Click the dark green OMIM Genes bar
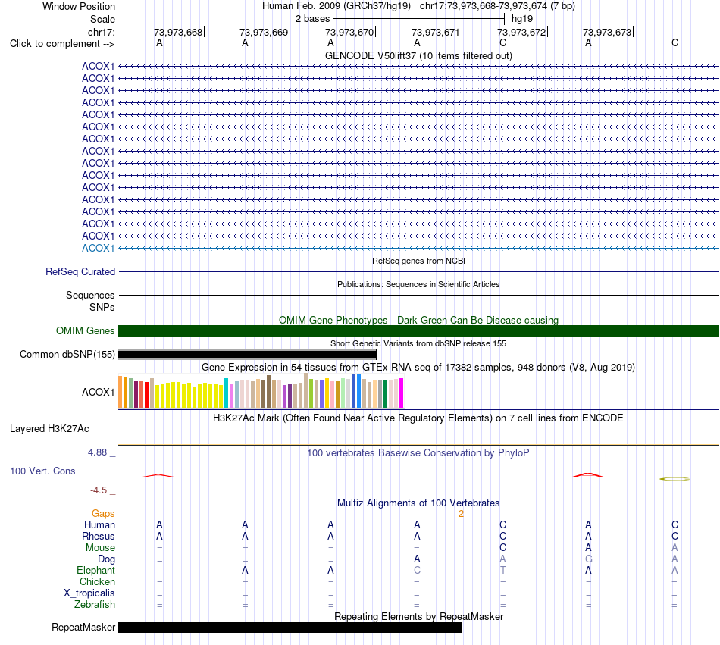This screenshot has height=645, width=720. [x=418, y=330]
